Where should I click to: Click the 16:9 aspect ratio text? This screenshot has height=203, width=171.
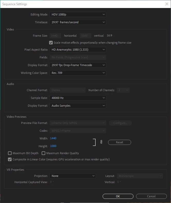[x=109, y=35]
